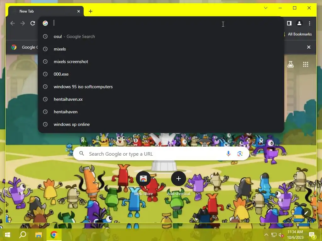Click the Search Google or type a URL box
322x241 pixels.
click(161, 153)
